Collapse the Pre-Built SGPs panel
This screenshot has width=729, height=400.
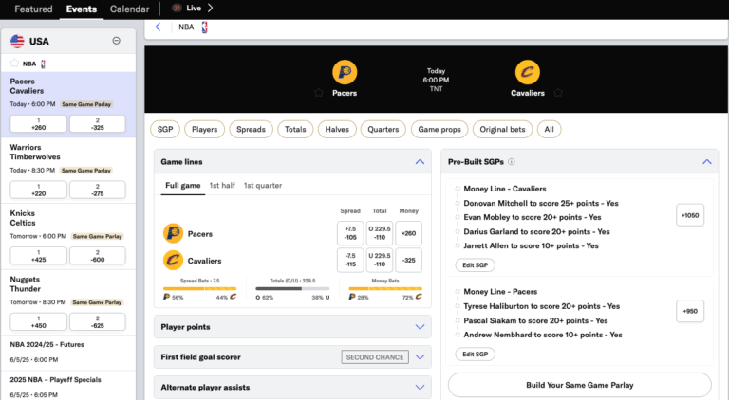point(706,162)
